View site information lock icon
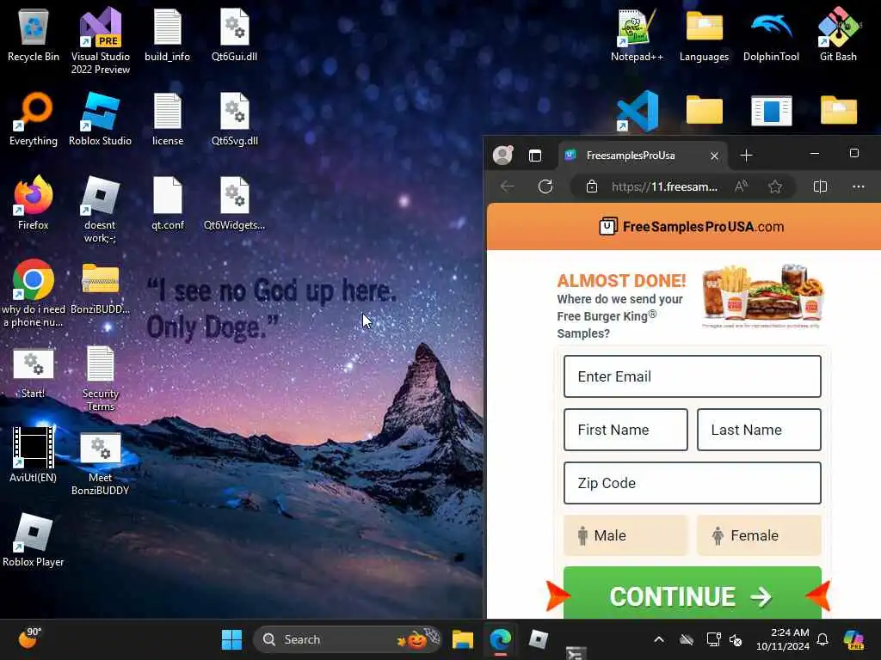This screenshot has height=660, width=881. pos(592,186)
